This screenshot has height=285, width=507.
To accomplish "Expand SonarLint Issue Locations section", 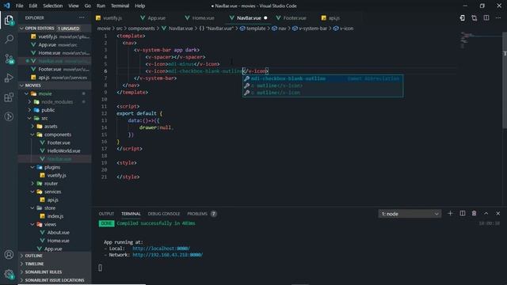I will (55, 280).
